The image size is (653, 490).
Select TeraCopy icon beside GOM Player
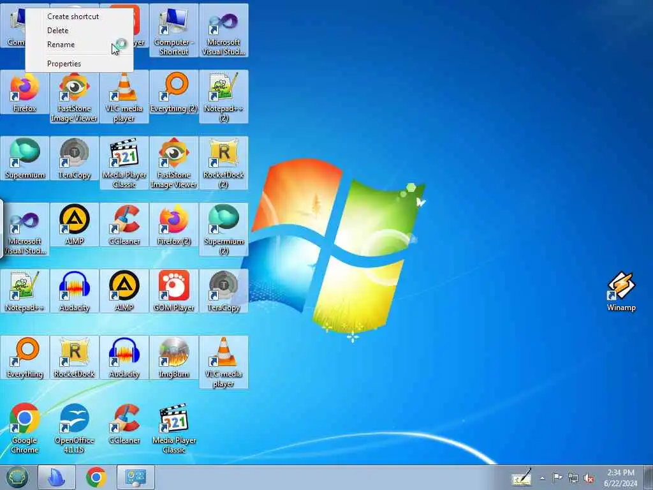[x=224, y=291]
